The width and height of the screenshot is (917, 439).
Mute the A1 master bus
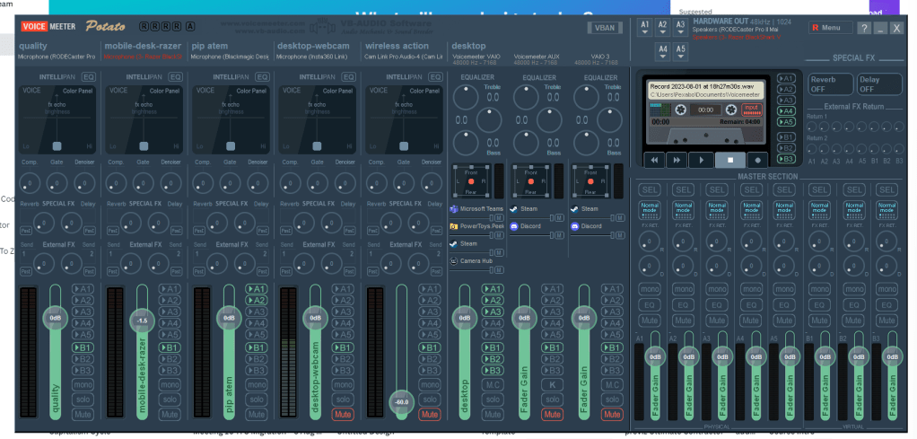pos(649,320)
